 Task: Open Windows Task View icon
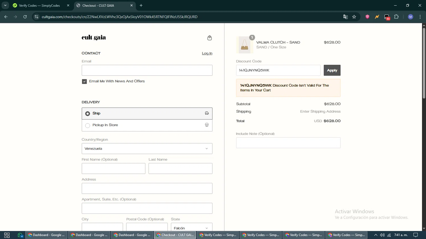(7, 235)
